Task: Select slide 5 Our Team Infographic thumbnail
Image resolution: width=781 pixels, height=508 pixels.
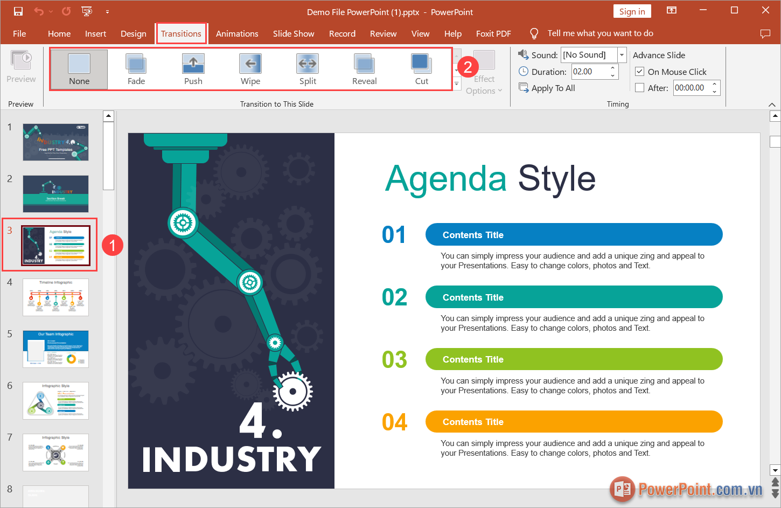Action: click(55, 349)
